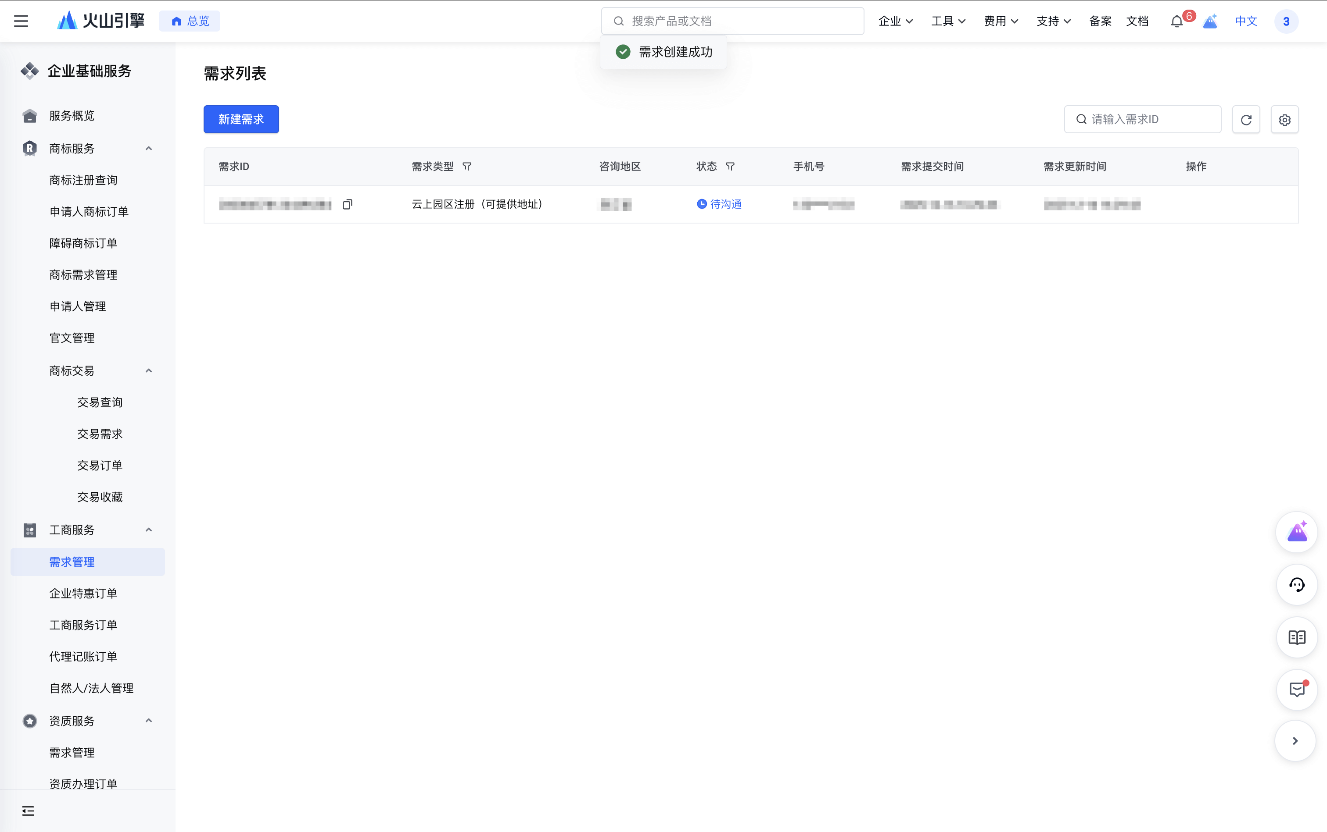Viewport: 1327px width, 832px height.
Task: Open table settings gear icon
Action: coord(1284,119)
